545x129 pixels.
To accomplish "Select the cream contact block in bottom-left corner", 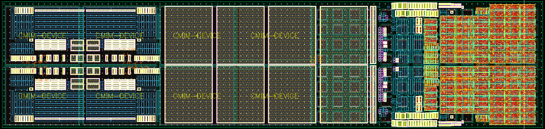I will 24,119.
